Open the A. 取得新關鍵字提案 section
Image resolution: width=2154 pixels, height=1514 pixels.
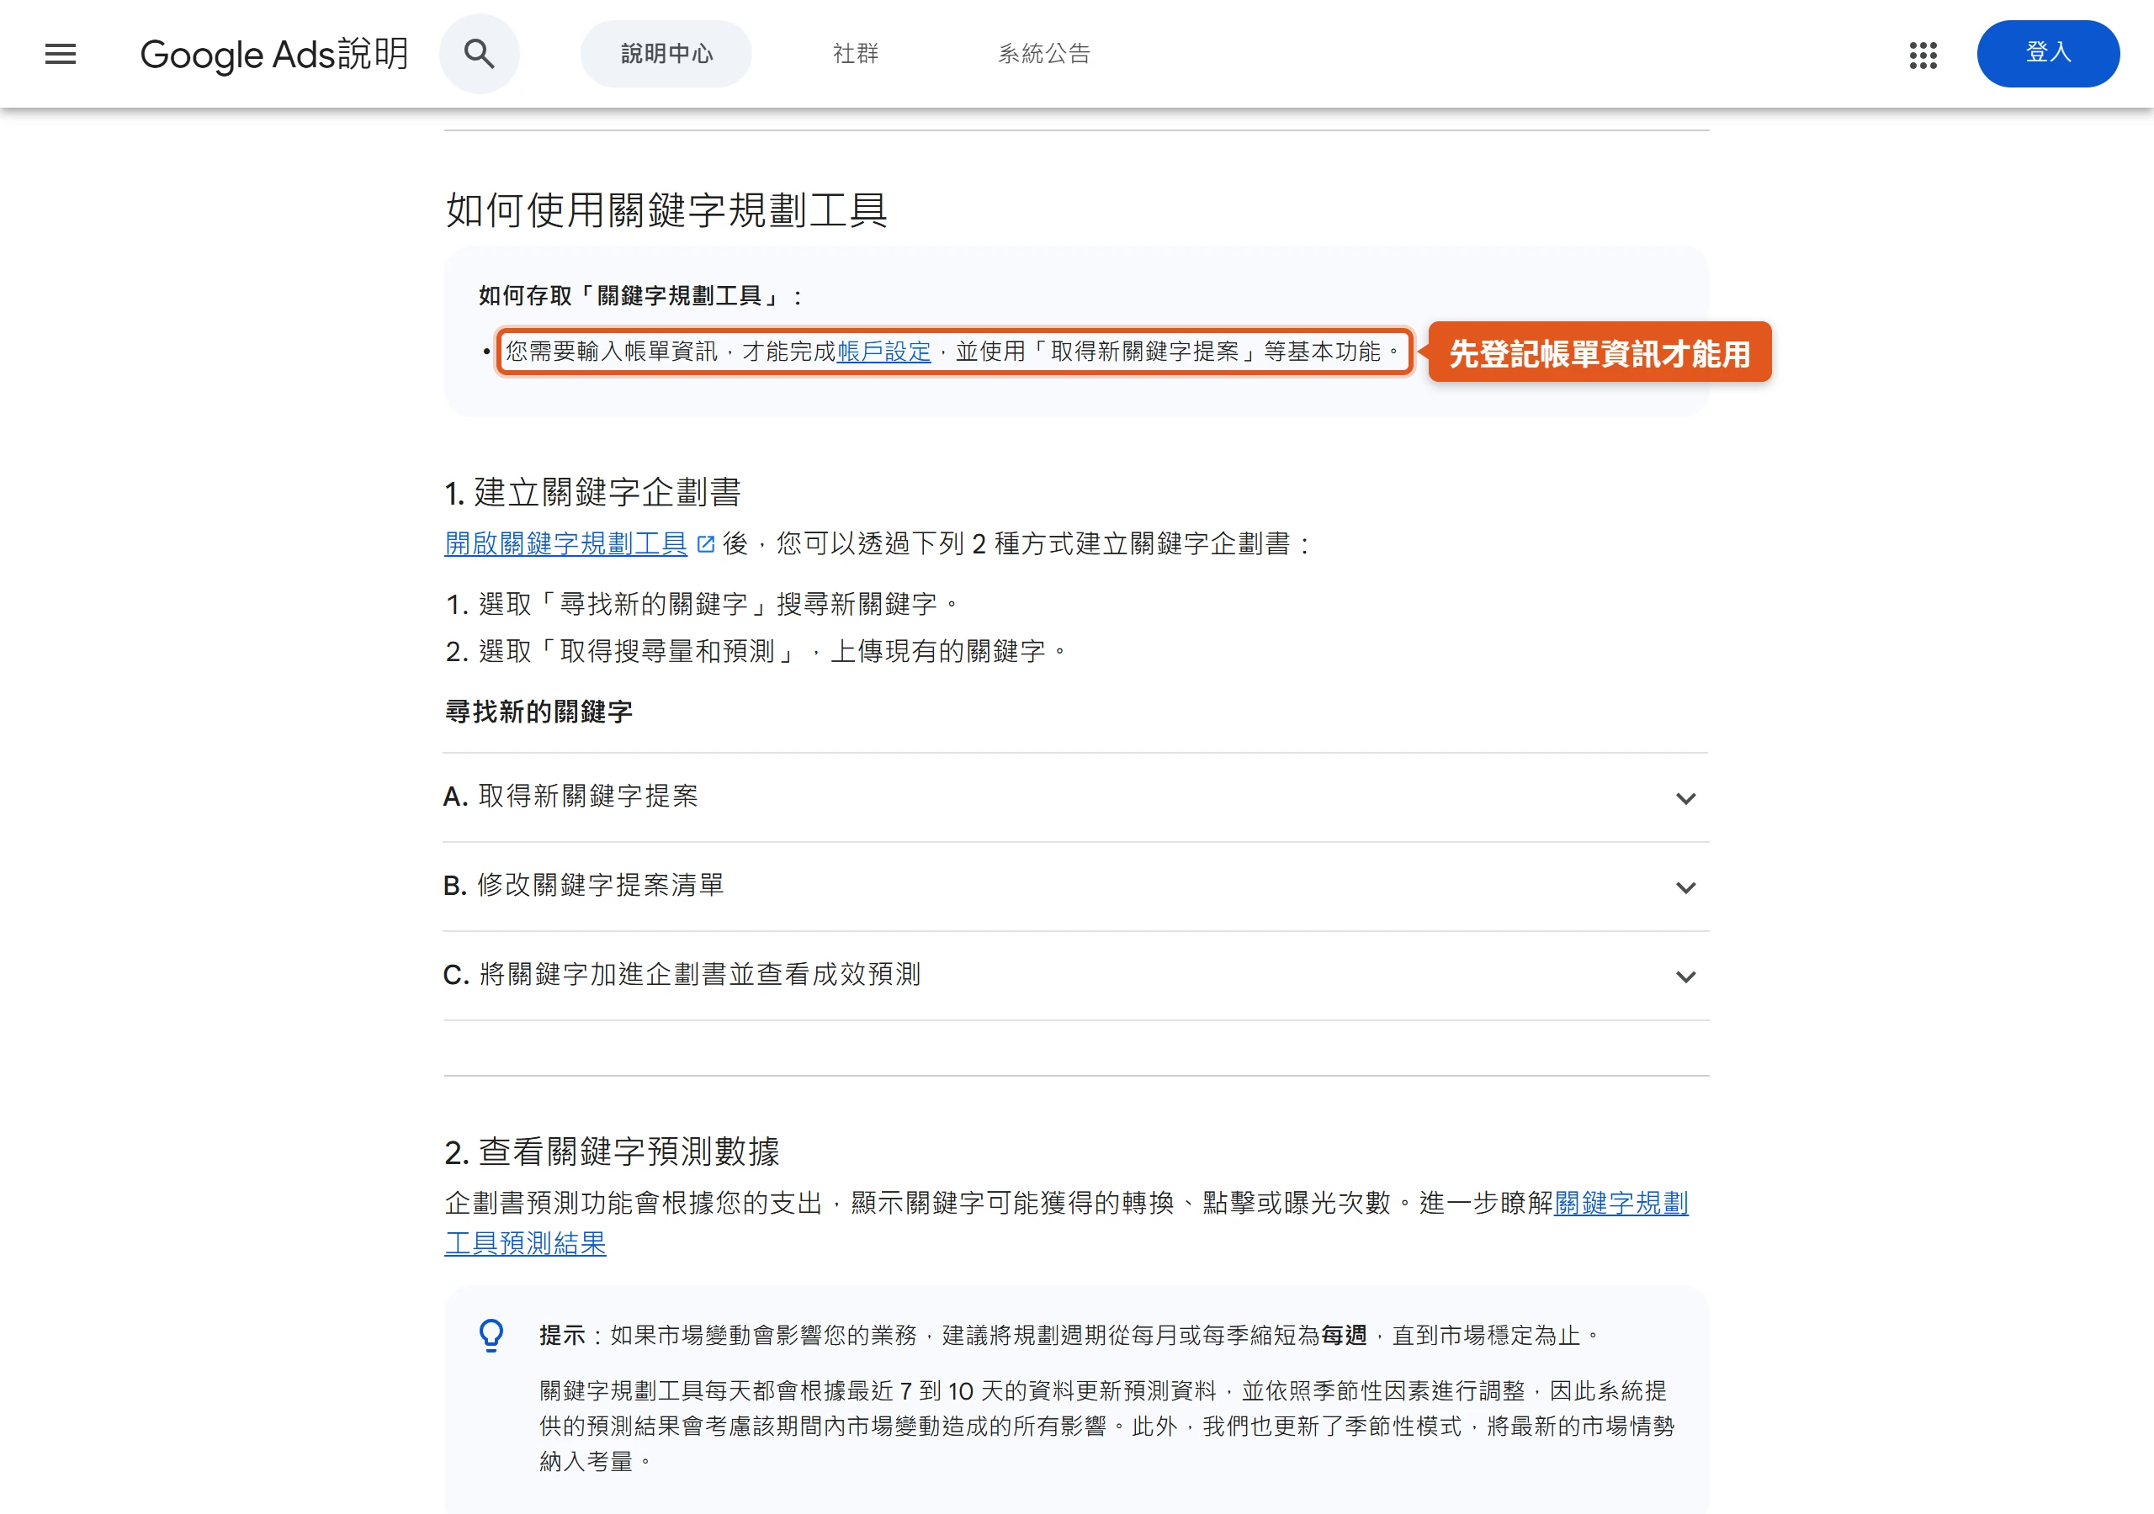pyautogui.click(x=1075, y=797)
